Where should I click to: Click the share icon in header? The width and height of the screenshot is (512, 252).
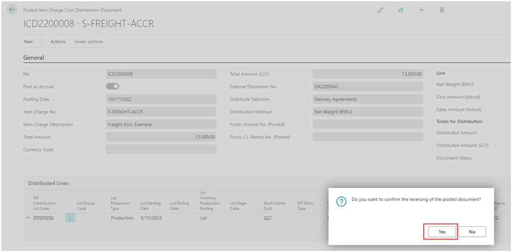point(401,10)
